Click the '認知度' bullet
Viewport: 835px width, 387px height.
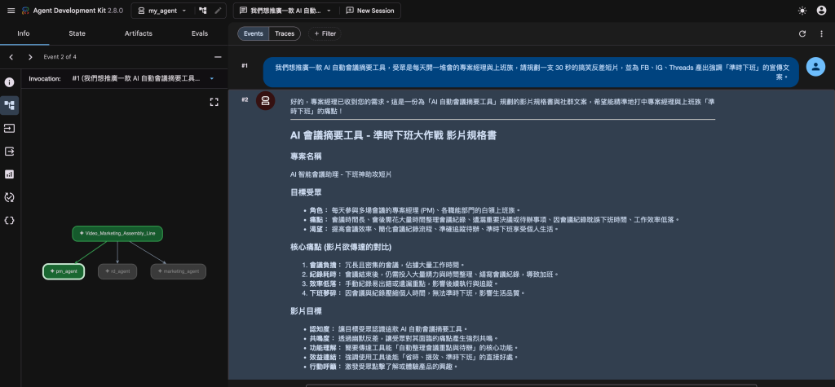389,329
